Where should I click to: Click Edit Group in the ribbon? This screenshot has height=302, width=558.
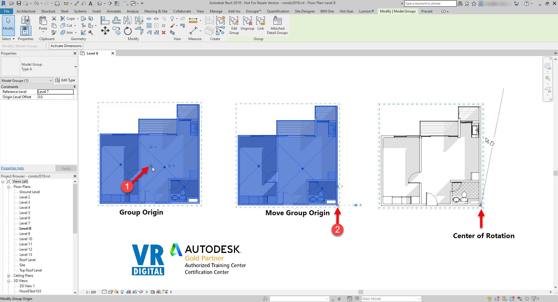click(234, 26)
